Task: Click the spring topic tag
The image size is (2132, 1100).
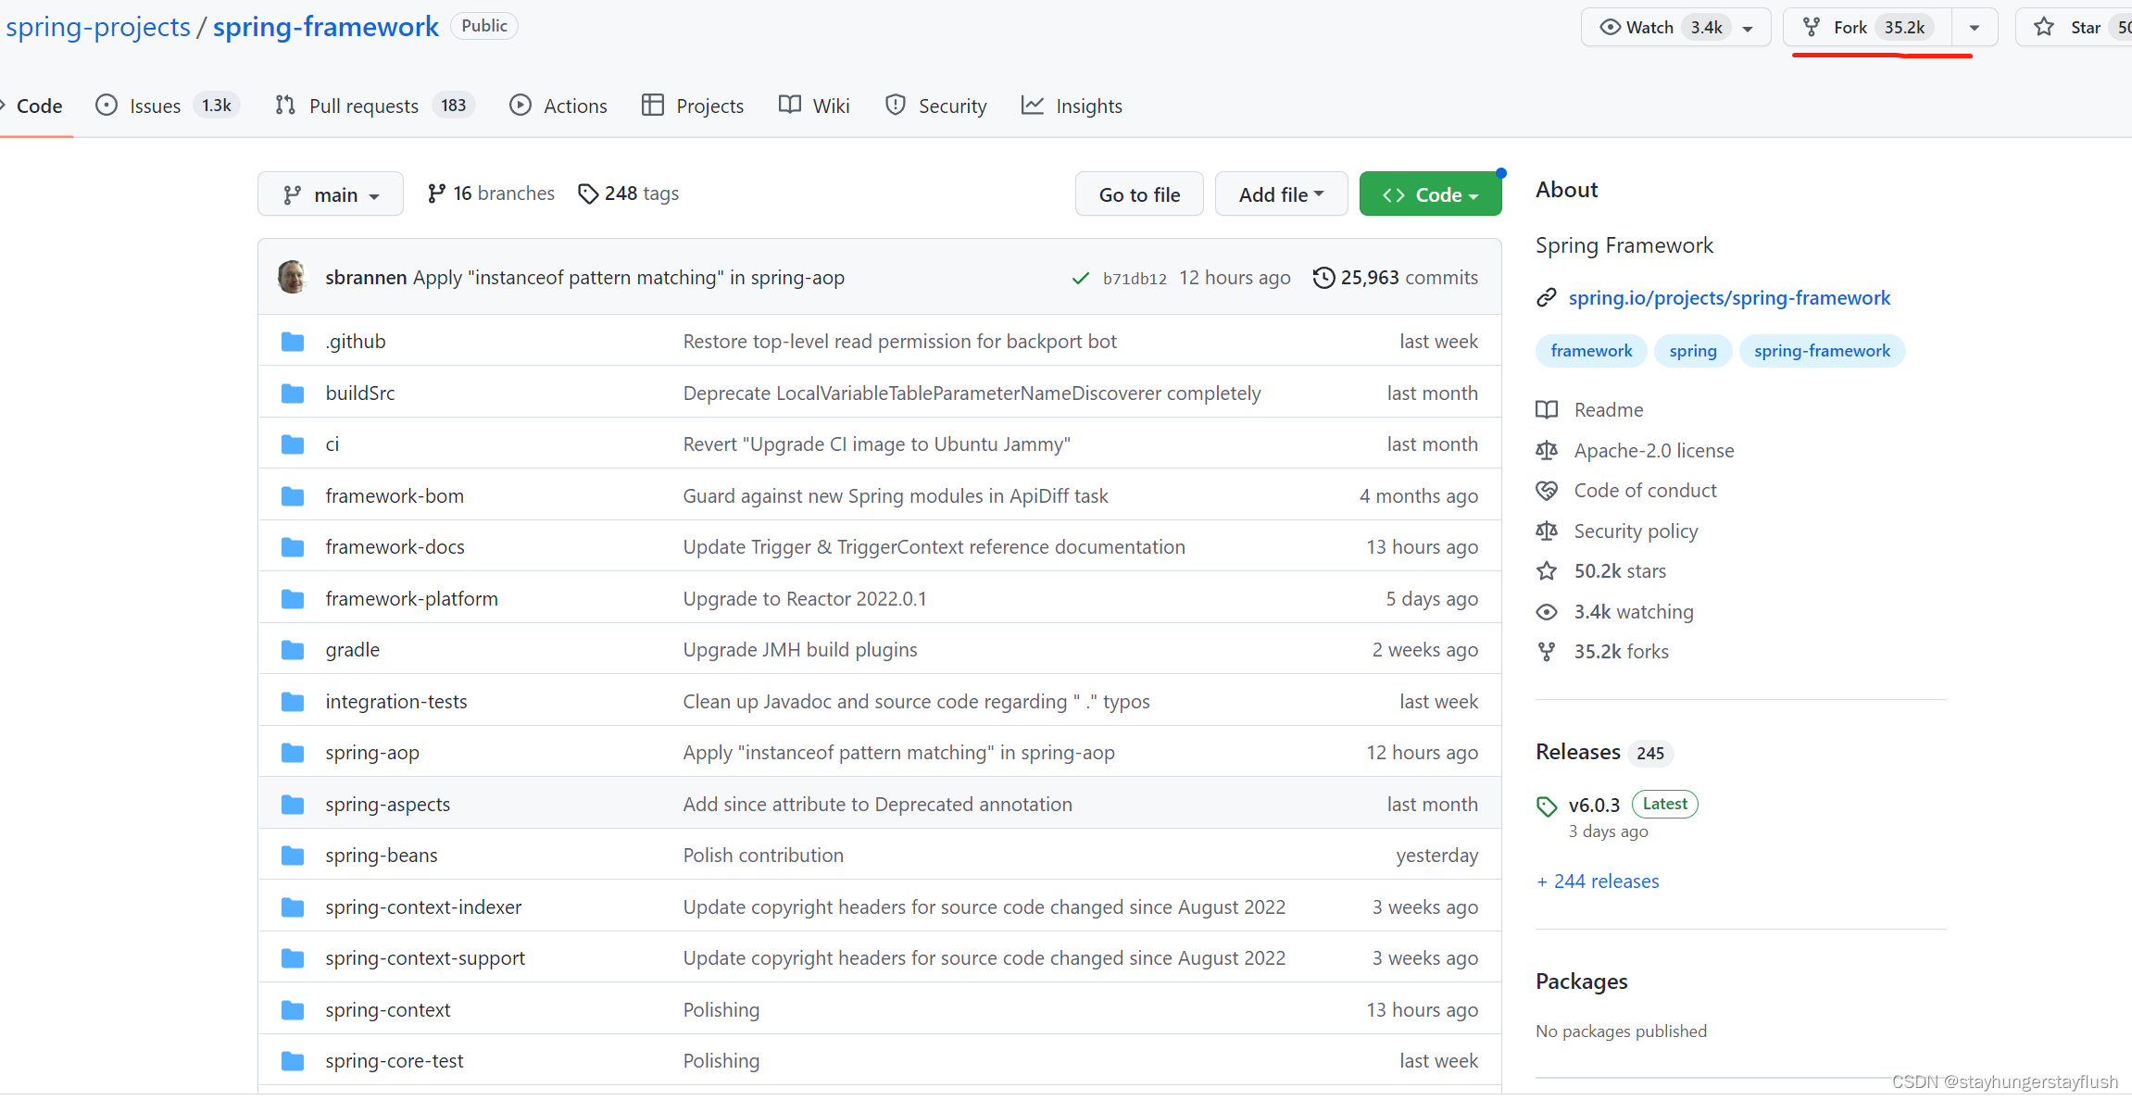Action: [1693, 351]
